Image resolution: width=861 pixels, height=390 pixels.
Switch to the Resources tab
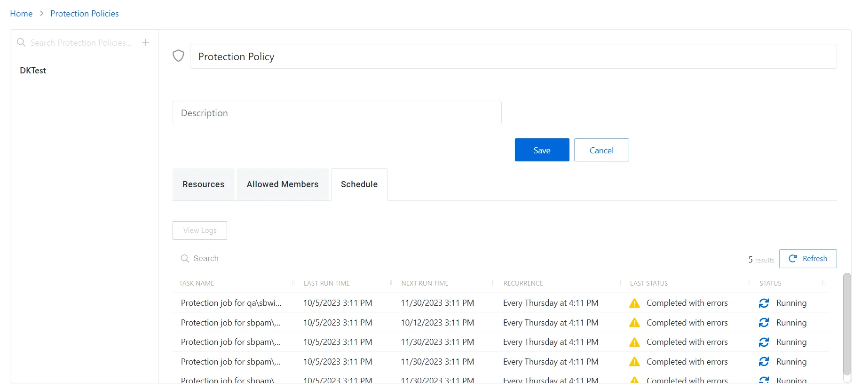203,184
